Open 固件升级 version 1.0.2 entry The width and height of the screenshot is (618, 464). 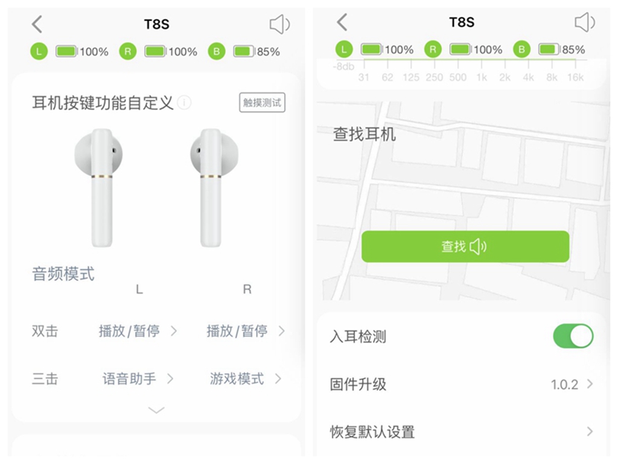461,384
